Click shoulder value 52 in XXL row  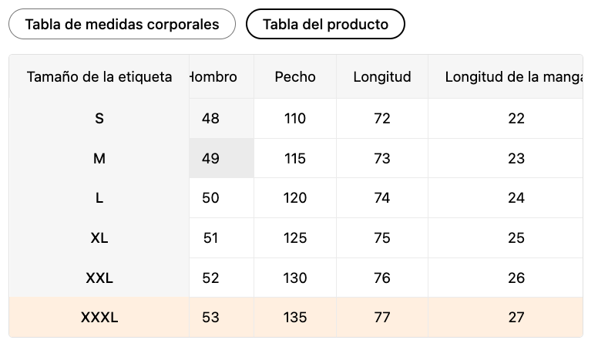[211, 278]
